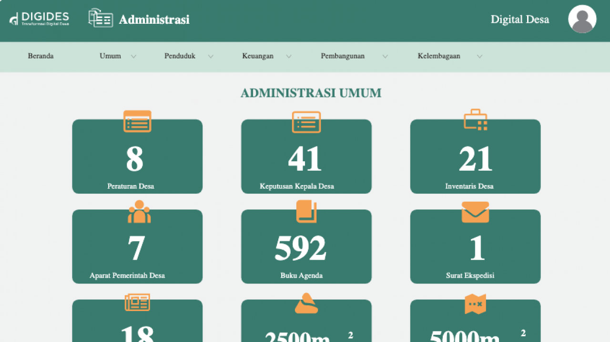610x342 pixels.
Task: Open the Inventaris Desa label
Action: tap(469, 186)
